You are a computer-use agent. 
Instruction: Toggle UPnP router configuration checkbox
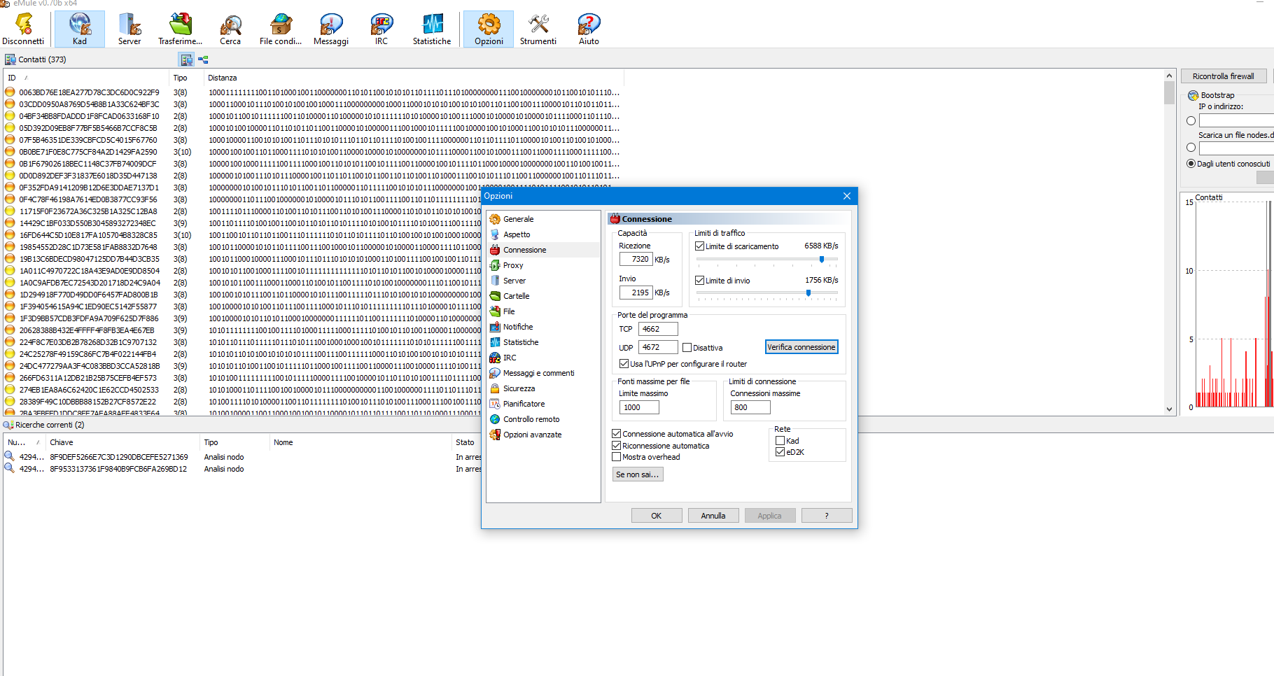pyautogui.click(x=624, y=364)
